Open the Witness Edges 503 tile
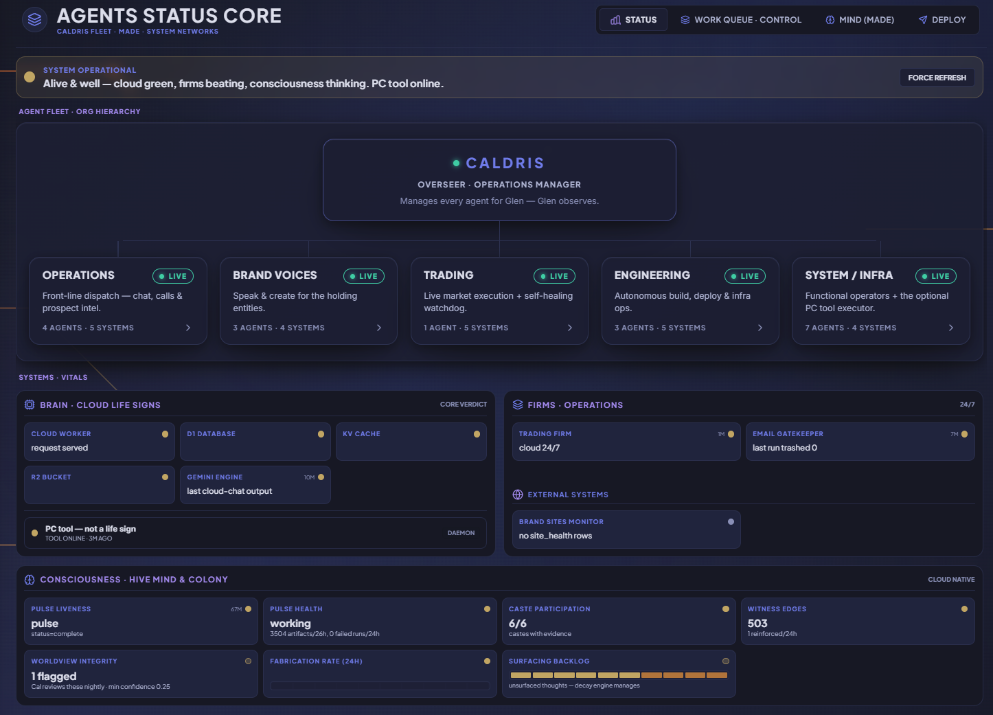The width and height of the screenshot is (993, 715). coord(858,622)
